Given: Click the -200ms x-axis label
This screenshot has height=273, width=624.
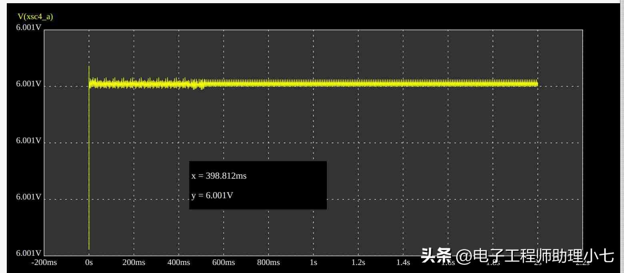Looking at the screenshot, I should tap(44, 263).
